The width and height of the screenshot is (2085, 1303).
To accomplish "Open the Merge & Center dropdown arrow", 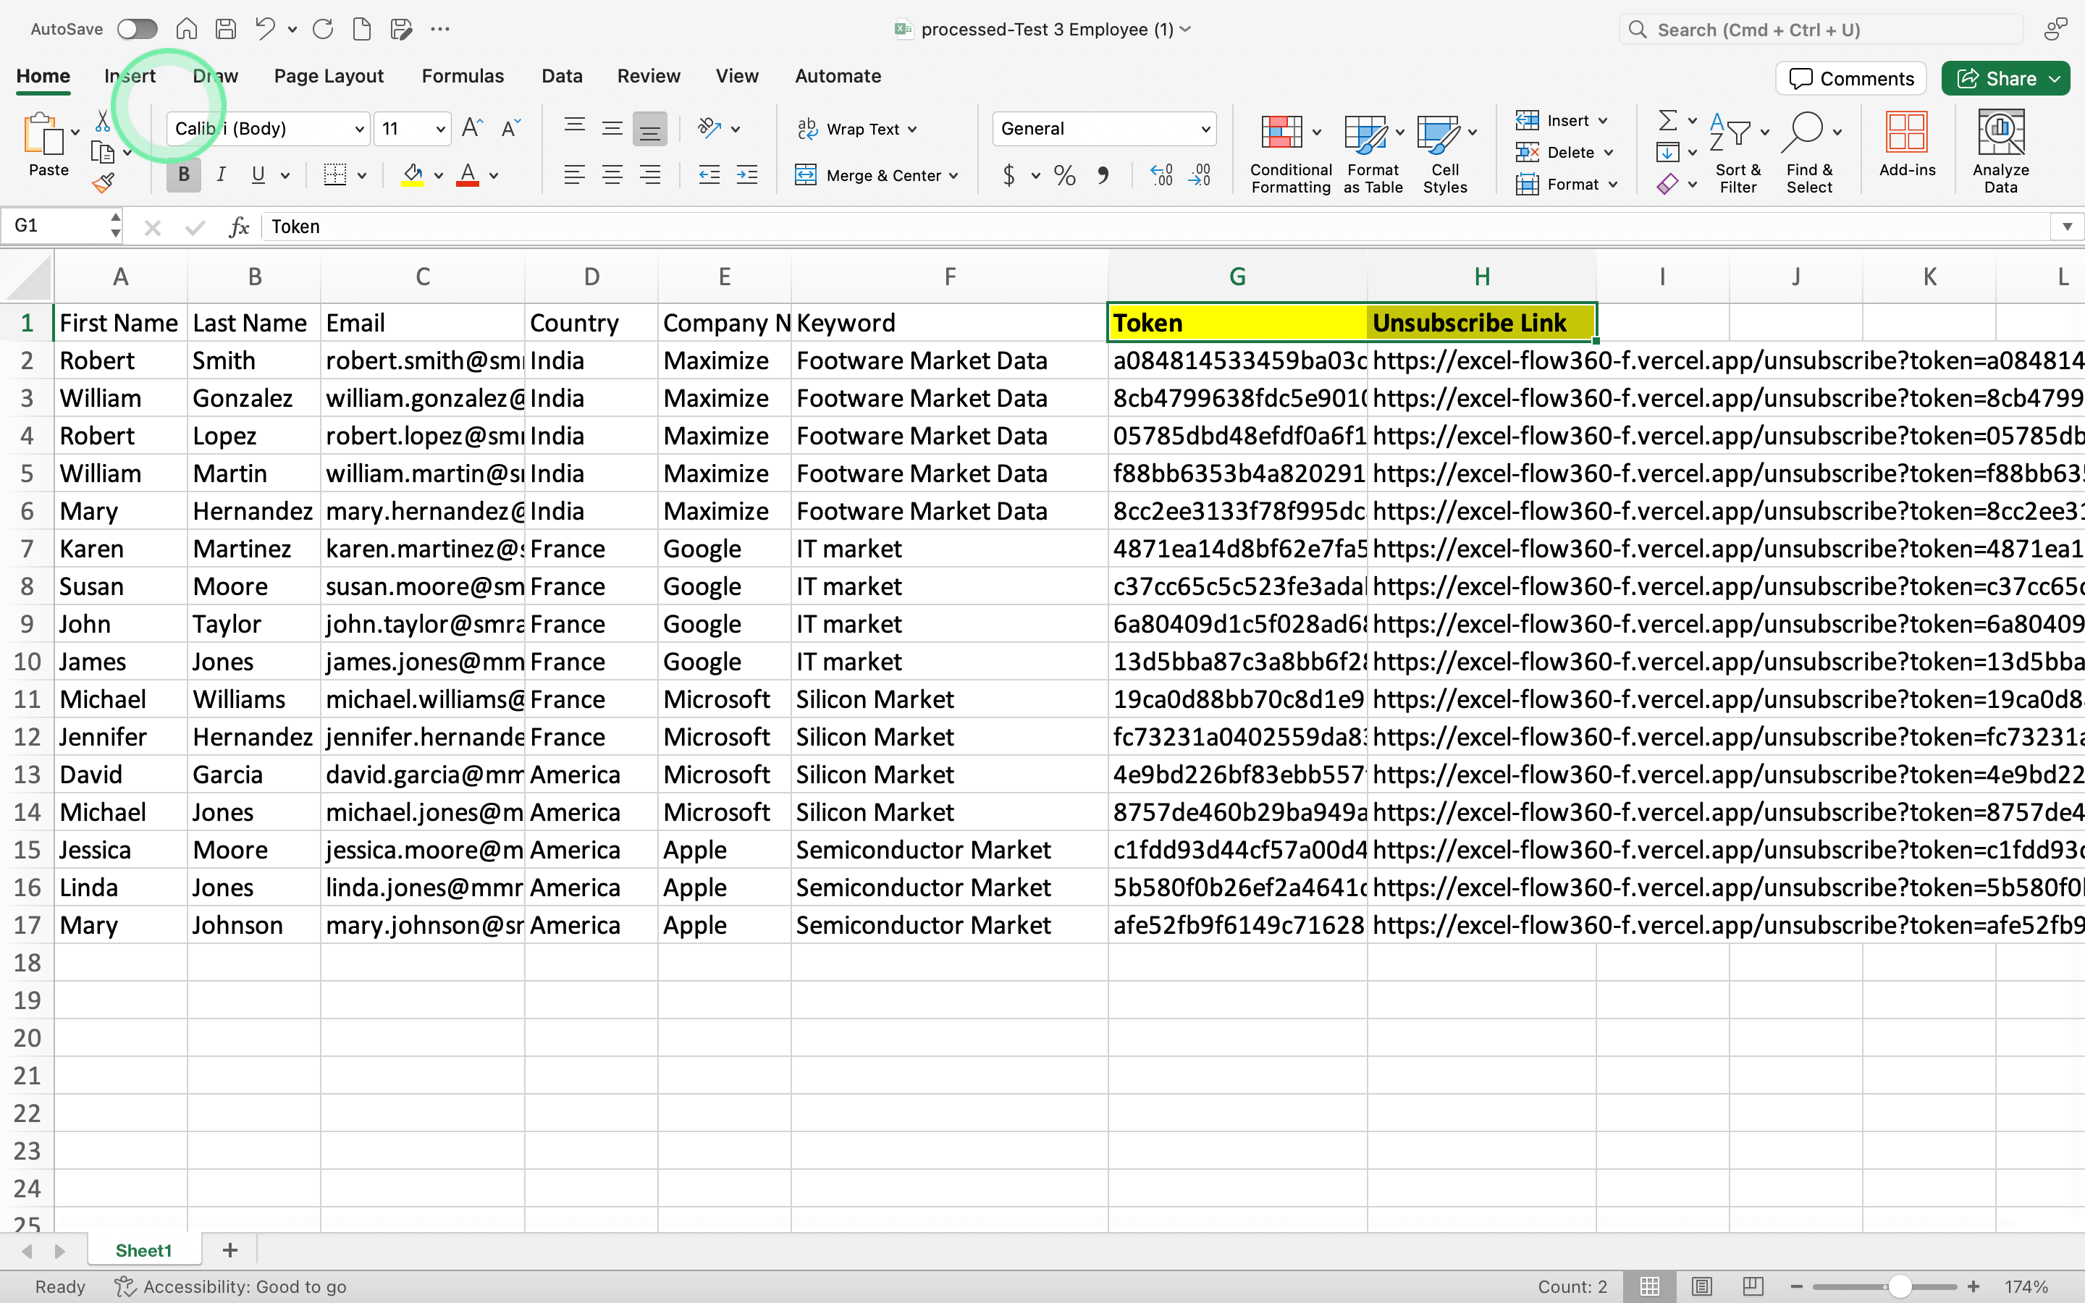I will 953,176.
